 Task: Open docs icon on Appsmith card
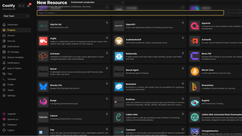pyautogui.click(x=183, y=22)
